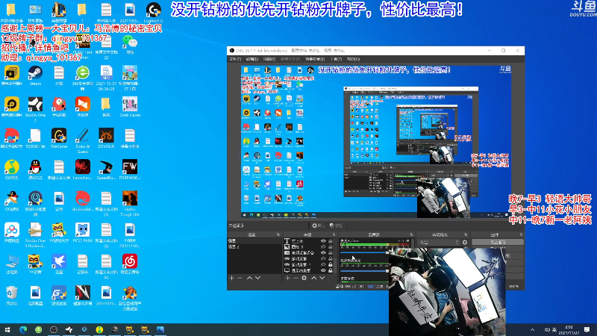Toggle lock on the OBS text source

pyautogui.click(x=331, y=241)
